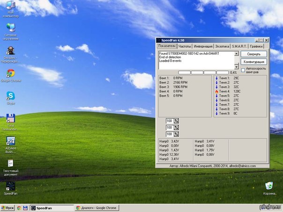283x212 pixels.
Task: Click the down arrow icon beside Temp5
Action: coord(217,96)
